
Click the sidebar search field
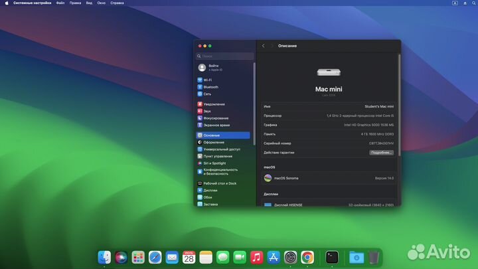tap(224, 56)
